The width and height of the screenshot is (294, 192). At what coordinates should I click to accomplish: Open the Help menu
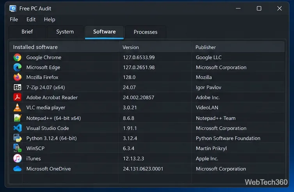pos(50,19)
